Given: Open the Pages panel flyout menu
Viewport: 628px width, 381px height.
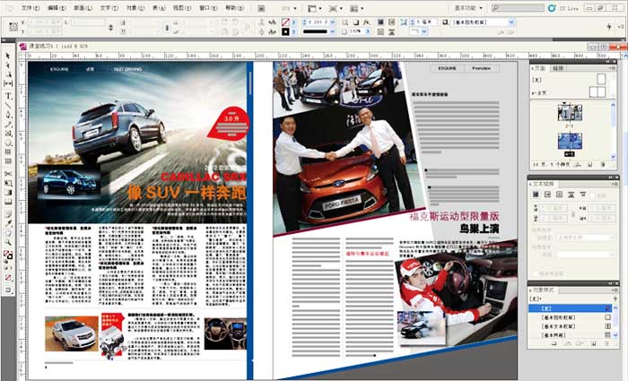Looking at the screenshot, I should (x=612, y=68).
